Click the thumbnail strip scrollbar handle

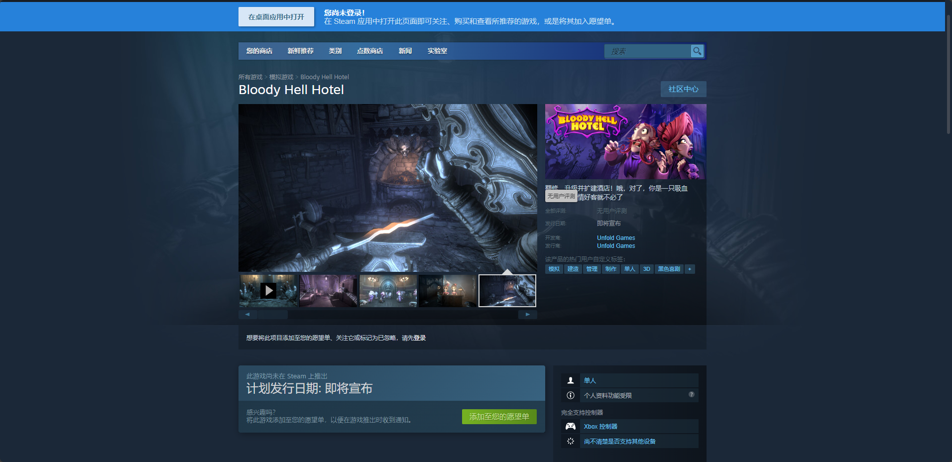pyautogui.click(x=272, y=315)
